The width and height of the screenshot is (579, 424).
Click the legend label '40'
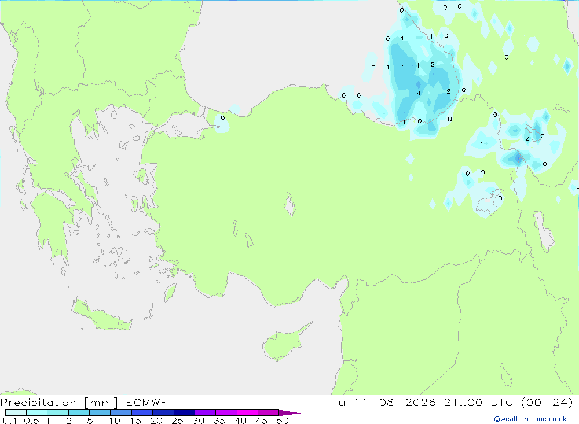(240, 421)
